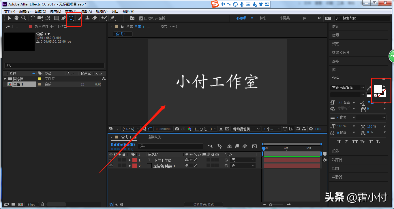Select the Eraser tool
The image size is (394, 209).
click(x=95, y=18)
